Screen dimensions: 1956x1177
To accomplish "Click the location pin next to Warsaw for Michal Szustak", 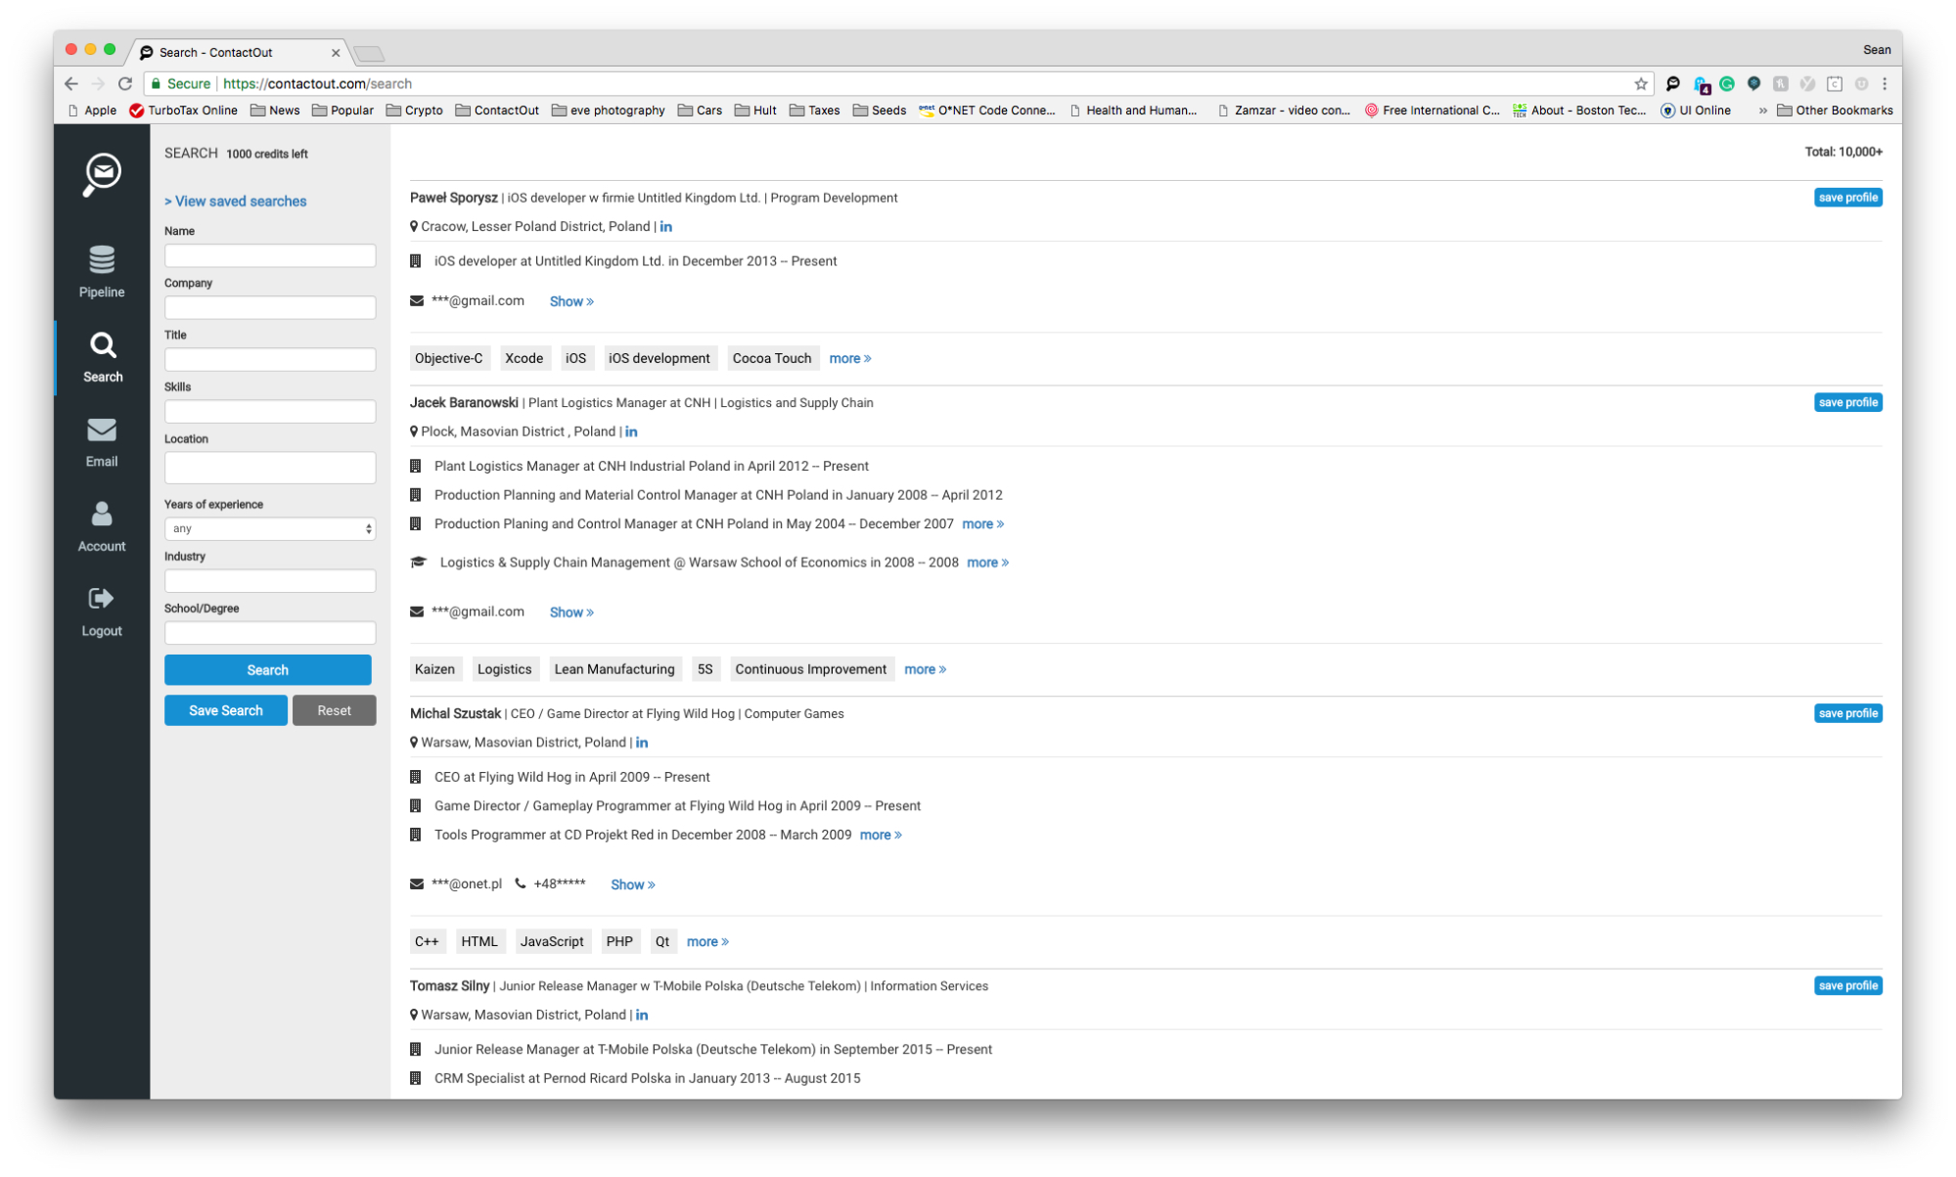I will (x=412, y=742).
